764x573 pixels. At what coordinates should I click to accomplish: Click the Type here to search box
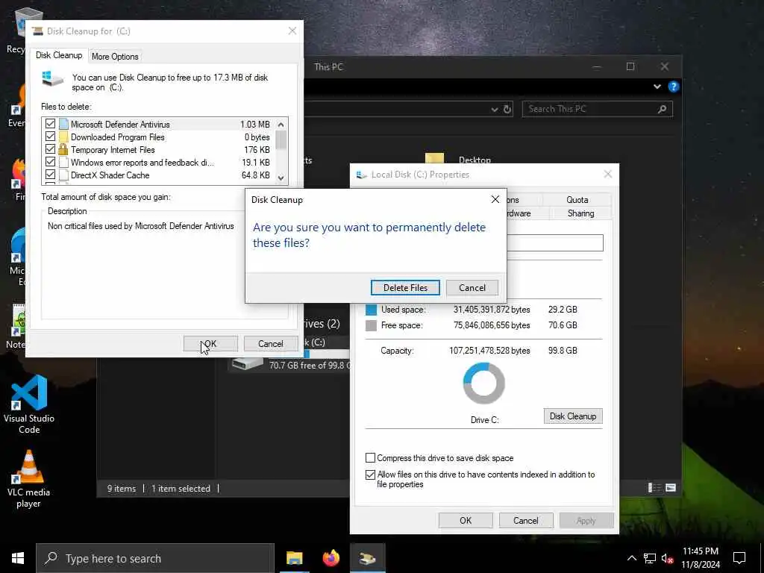click(x=155, y=558)
